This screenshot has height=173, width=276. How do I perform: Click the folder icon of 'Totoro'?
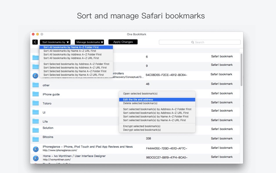pos(35,103)
